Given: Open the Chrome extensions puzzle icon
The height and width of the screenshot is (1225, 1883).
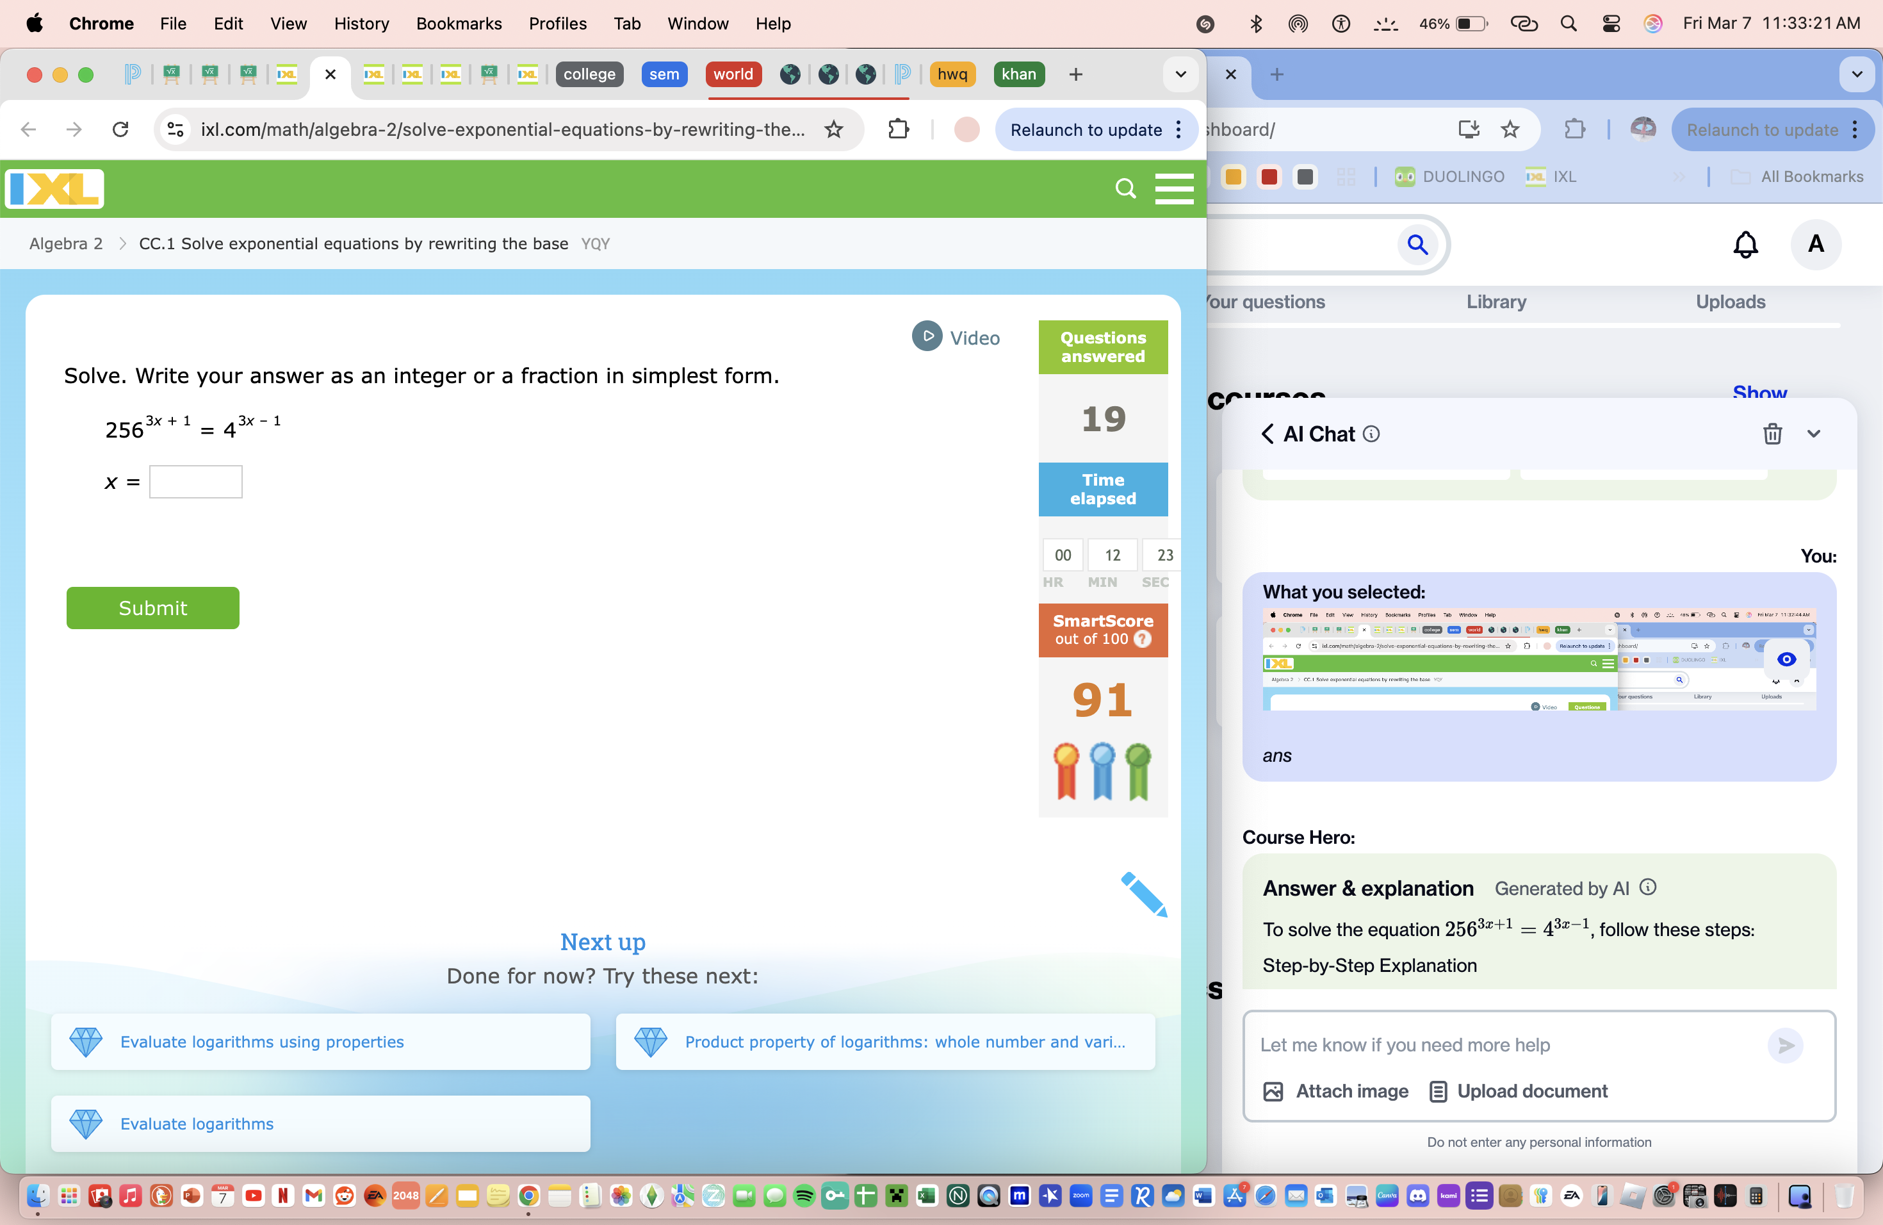Looking at the screenshot, I should click(x=898, y=129).
